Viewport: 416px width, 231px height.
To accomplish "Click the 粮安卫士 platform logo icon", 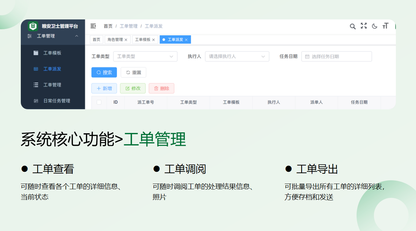I will pos(33,26).
